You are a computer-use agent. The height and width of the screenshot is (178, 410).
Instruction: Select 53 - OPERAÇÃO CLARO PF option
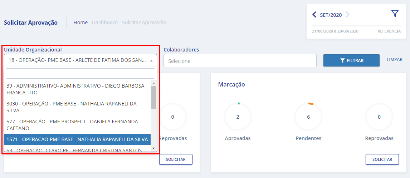75,150
